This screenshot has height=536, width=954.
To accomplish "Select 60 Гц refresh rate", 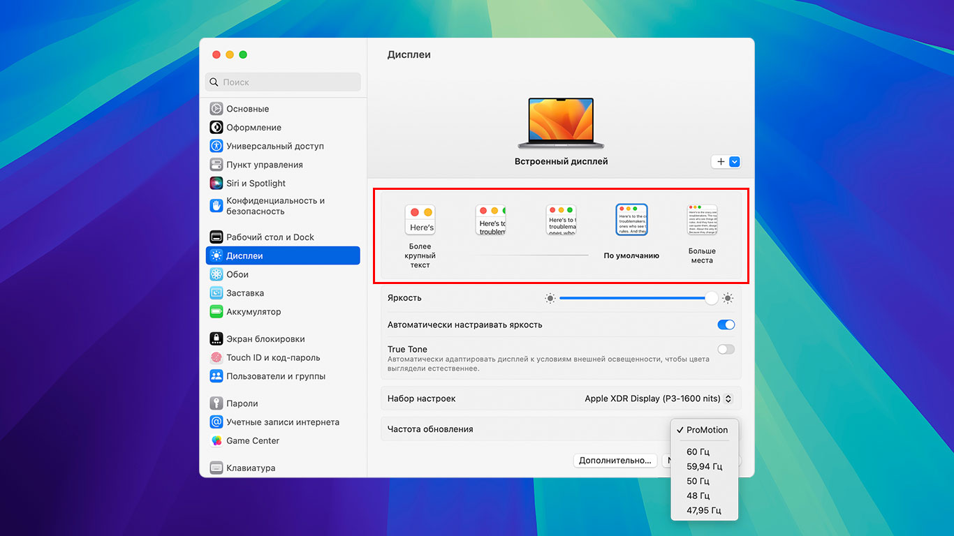I will click(698, 452).
